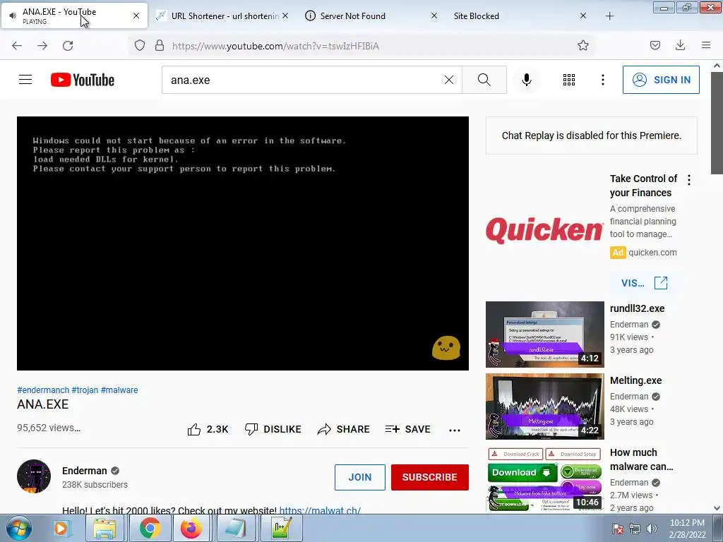
Task: Open the Windows Start menu
Action: (19, 528)
